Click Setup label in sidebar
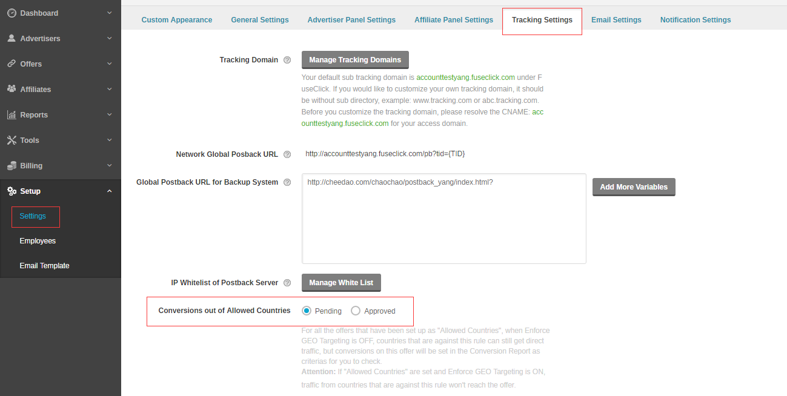This screenshot has width=787, height=396. point(30,191)
